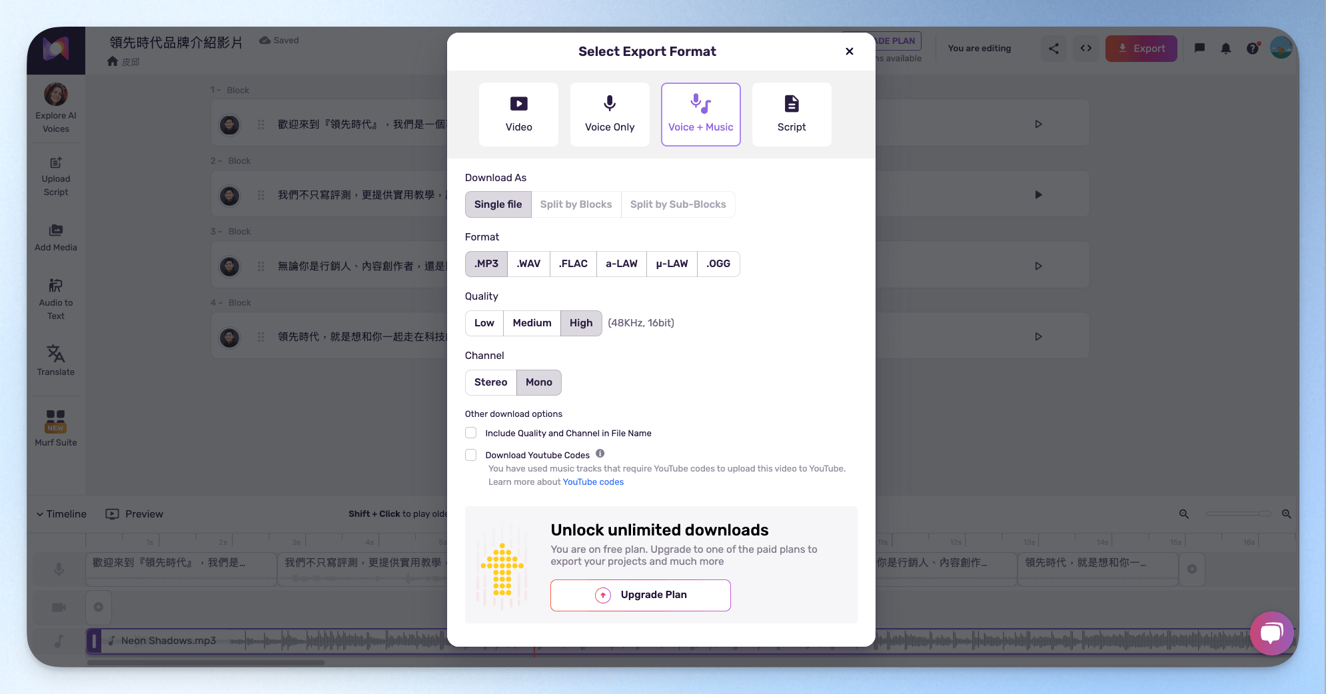Check Download Youtube Codes option
This screenshot has height=694, width=1326.
(471, 455)
